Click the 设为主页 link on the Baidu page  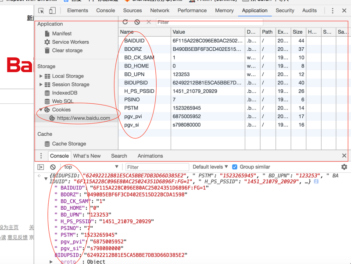(9, 227)
